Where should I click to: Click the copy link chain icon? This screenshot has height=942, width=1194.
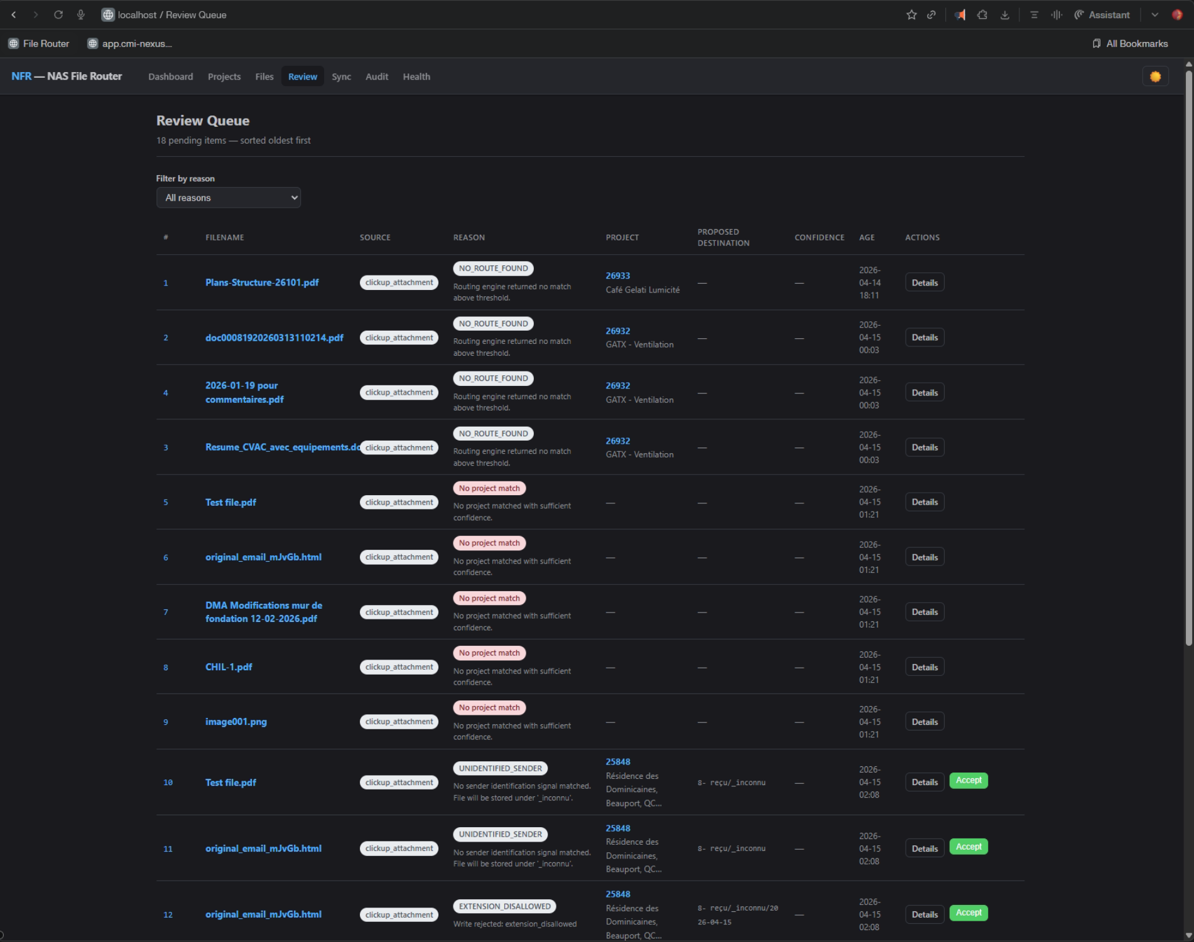click(931, 15)
